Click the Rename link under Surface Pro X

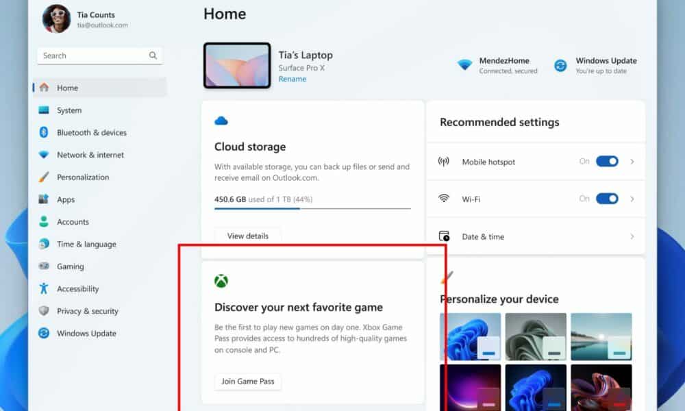pyautogui.click(x=292, y=79)
